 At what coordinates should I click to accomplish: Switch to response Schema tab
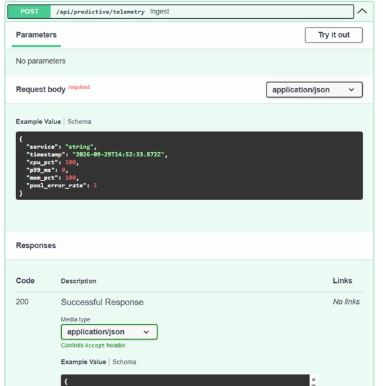pos(125,362)
